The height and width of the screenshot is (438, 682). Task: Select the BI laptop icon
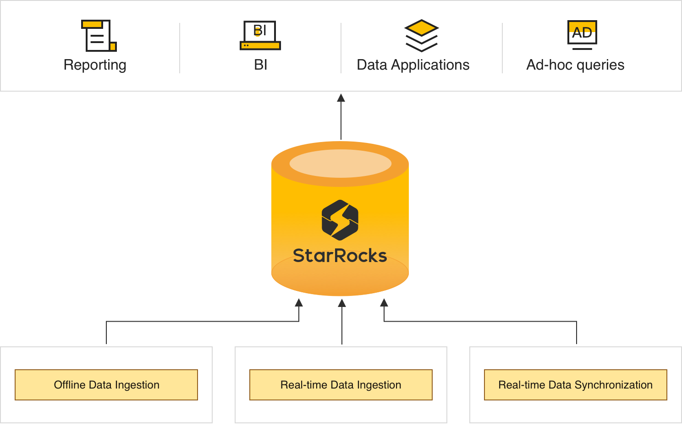(260, 35)
